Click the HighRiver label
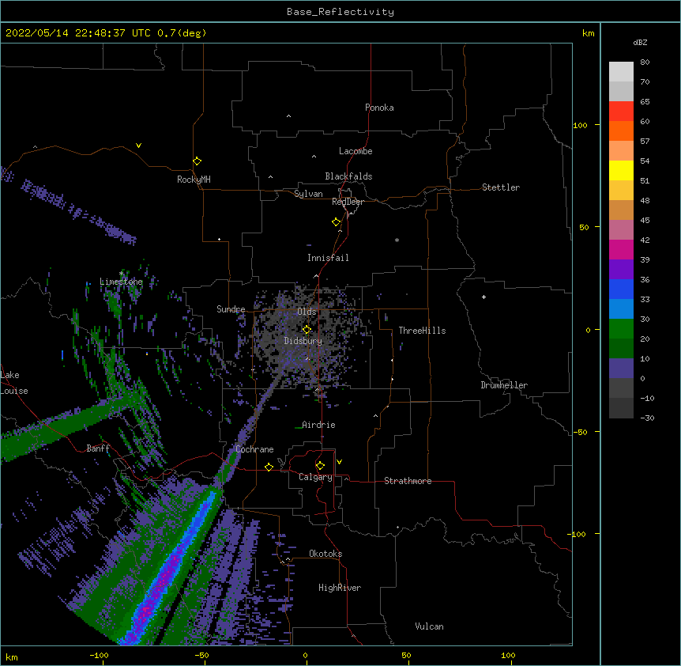This screenshot has height=666, width=681. 340,588
